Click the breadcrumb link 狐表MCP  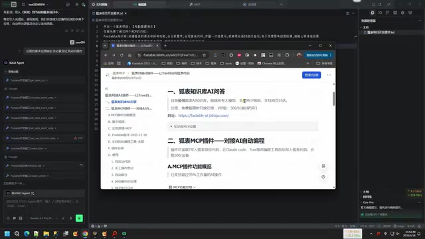click(x=119, y=73)
